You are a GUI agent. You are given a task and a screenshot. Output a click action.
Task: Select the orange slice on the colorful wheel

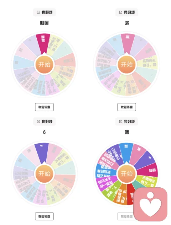click(x=120, y=194)
